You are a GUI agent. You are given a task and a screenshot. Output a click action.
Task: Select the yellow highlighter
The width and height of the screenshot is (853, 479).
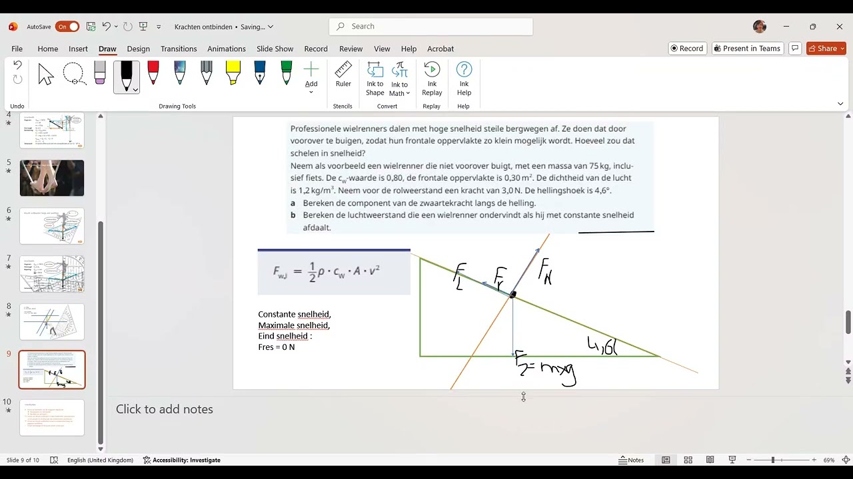coord(233,73)
